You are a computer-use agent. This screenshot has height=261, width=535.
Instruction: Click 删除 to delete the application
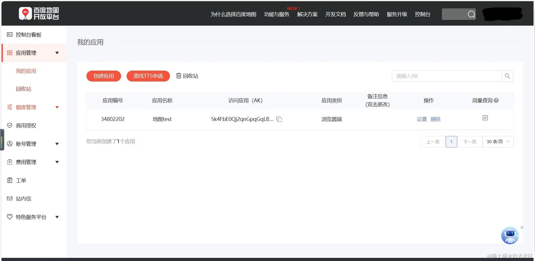coord(436,119)
